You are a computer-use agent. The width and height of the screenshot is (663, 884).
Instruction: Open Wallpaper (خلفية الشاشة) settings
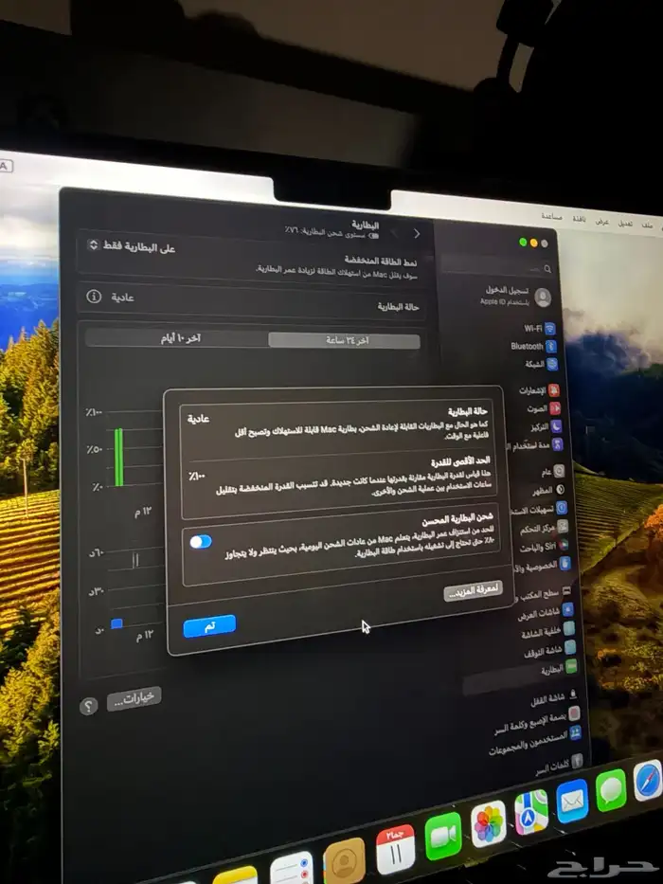pyautogui.click(x=547, y=631)
